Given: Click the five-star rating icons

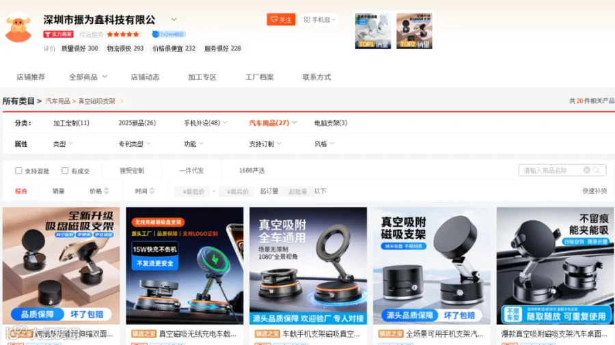Looking at the screenshot, I should point(123,34).
